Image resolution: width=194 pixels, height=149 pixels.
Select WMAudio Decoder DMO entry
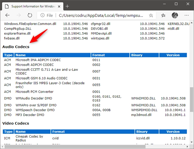pyautogui.click(x=34, y=98)
